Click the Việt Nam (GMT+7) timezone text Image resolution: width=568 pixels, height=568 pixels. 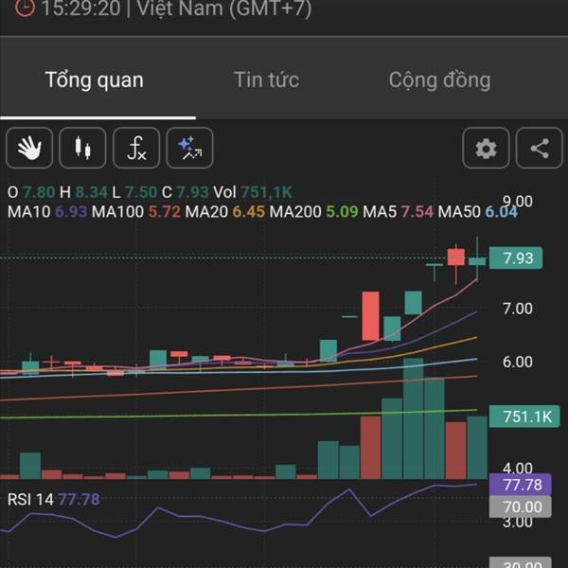coord(224,8)
